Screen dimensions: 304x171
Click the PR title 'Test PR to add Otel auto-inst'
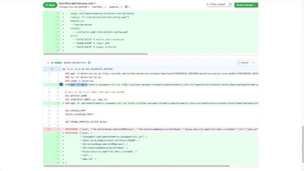tap(76, 3)
